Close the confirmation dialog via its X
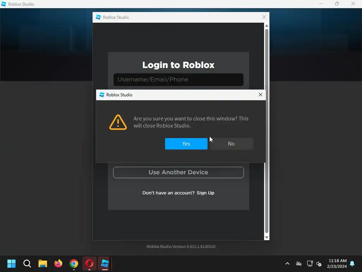 pyautogui.click(x=261, y=95)
